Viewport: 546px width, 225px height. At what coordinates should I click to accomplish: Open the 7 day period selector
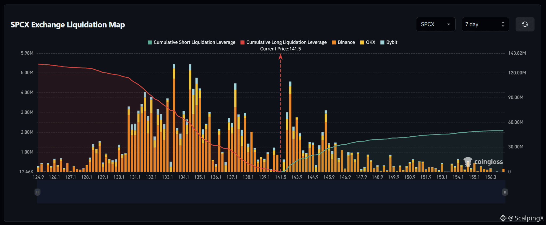485,24
